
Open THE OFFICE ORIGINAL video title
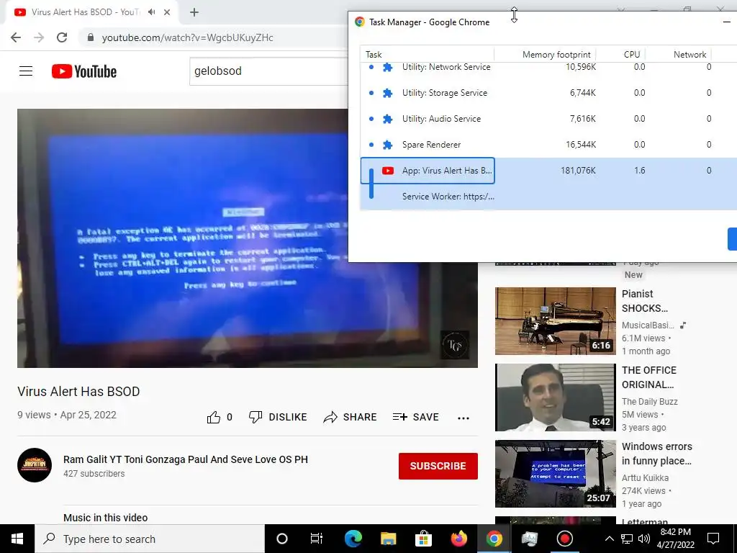click(x=649, y=377)
